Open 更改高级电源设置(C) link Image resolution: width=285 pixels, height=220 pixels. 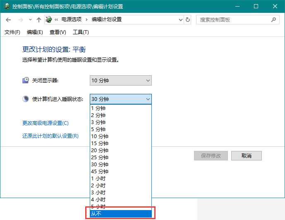46,123
